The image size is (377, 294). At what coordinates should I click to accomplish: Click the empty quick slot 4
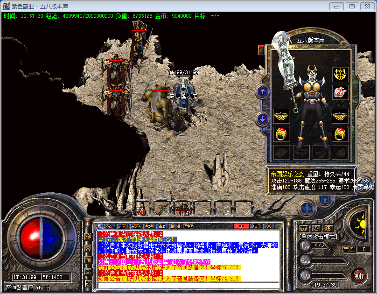coord(203,209)
